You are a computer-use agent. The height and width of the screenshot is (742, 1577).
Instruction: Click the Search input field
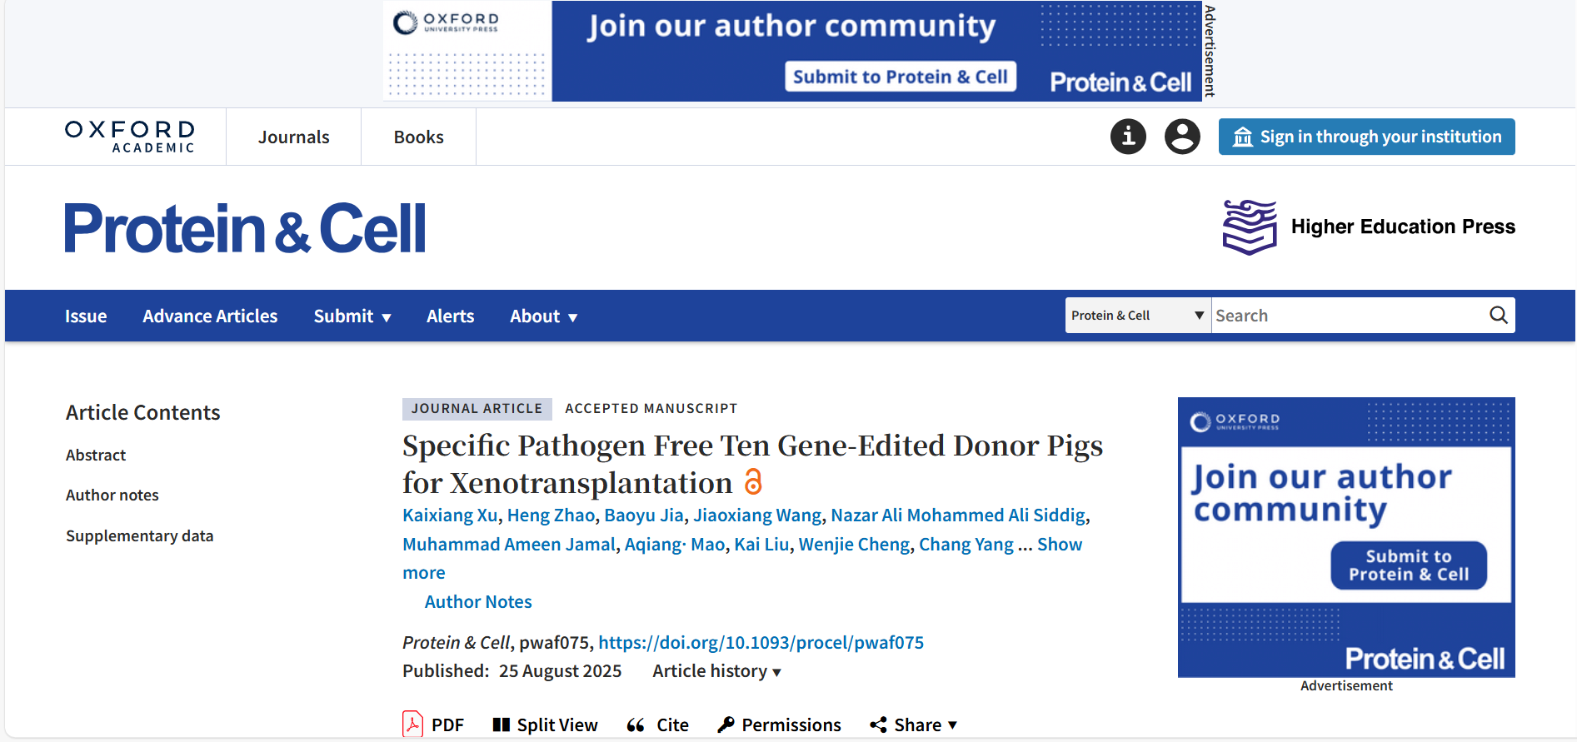(x=1348, y=316)
